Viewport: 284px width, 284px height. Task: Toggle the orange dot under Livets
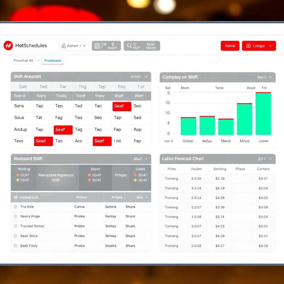[135, 175]
